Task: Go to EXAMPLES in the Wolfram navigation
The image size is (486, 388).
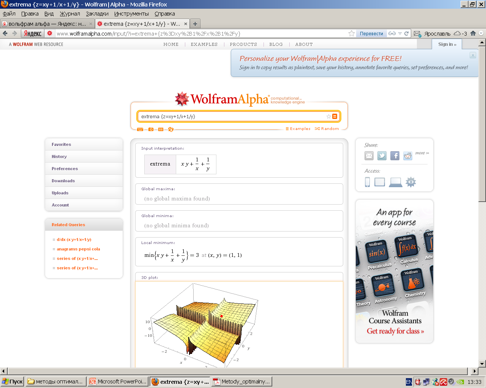Action: [x=204, y=44]
